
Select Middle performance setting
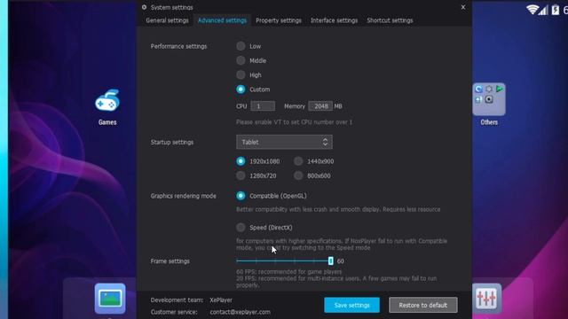point(241,60)
